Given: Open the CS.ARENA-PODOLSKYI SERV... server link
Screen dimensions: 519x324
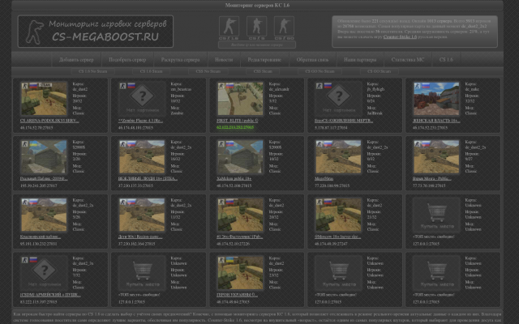Looking at the screenshot, I should click(x=49, y=121).
